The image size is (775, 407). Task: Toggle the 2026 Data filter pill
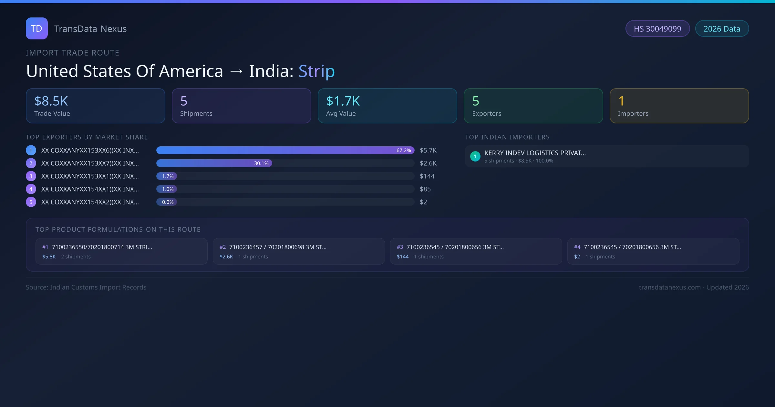pyautogui.click(x=722, y=28)
